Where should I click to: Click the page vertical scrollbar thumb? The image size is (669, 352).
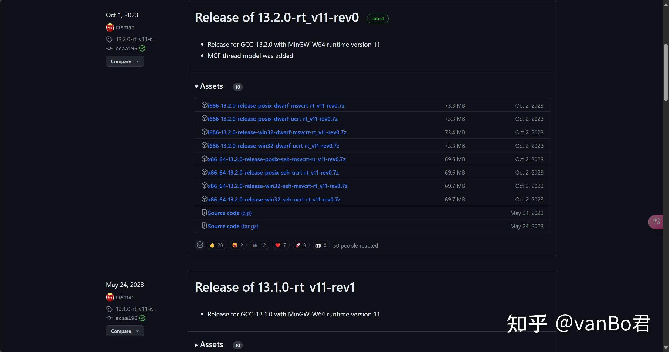666,73
